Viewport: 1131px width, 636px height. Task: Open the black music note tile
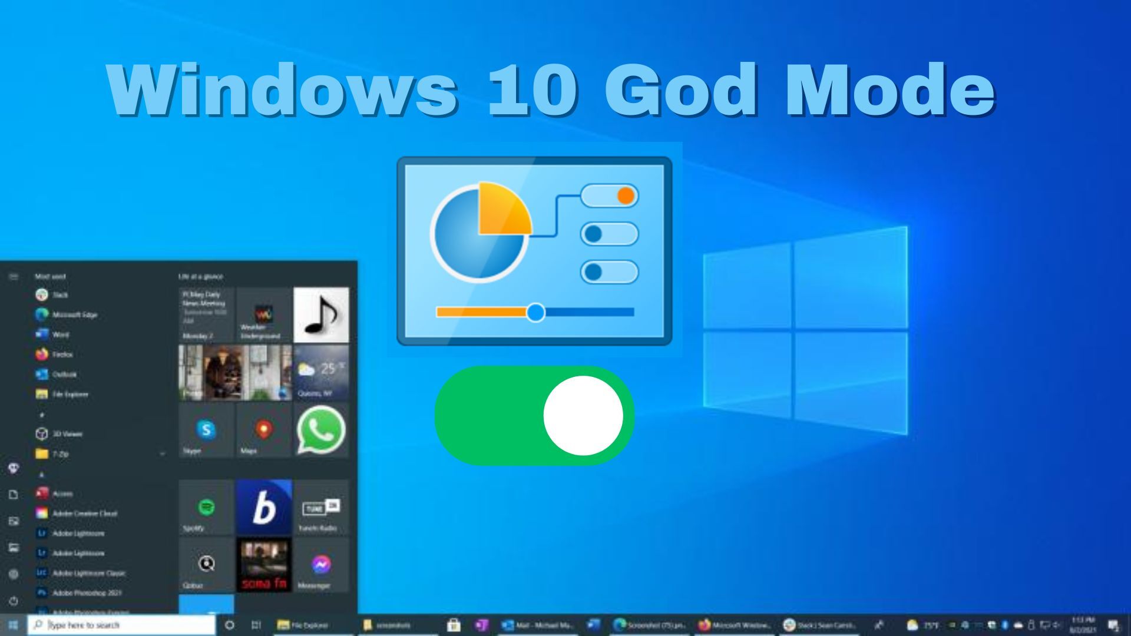tap(321, 314)
